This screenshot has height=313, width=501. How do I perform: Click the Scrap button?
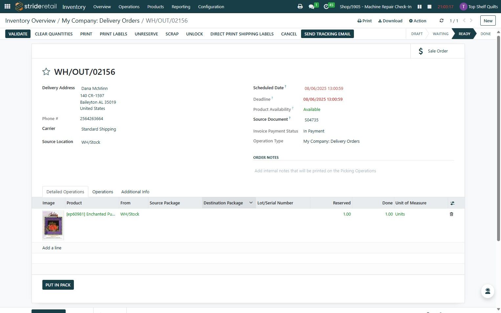click(172, 34)
